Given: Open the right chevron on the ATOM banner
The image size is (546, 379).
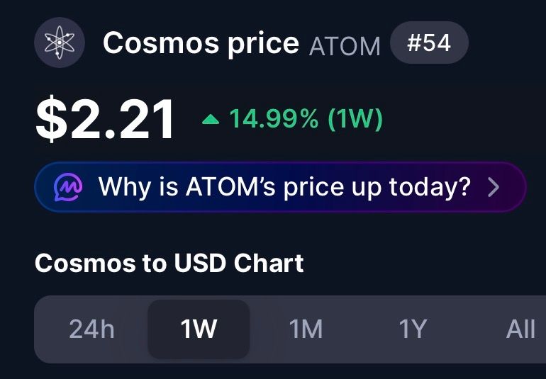Looking at the screenshot, I should (494, 187).
